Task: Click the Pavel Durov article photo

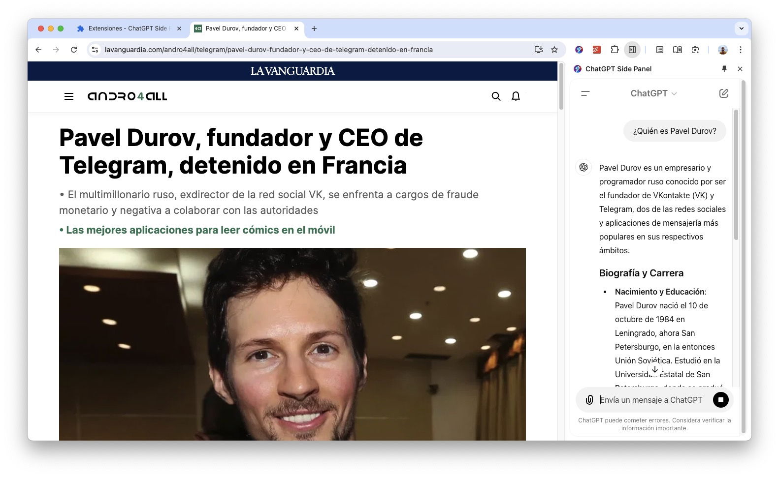Action: coord(292,344)
